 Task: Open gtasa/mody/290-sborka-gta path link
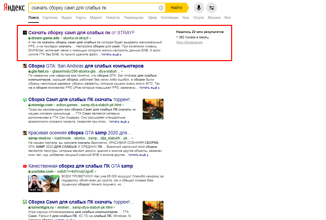click(86, 72)
